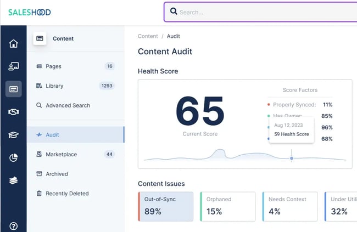Click the Pages list icon
This screenshot has width=357, height=232.
tap(39, 66)
